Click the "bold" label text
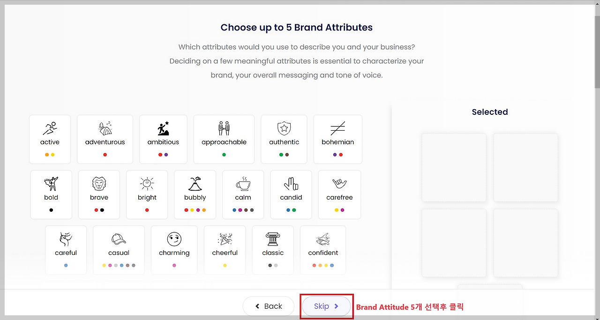Viewport: 600px width, 320px height. (51, 197)
